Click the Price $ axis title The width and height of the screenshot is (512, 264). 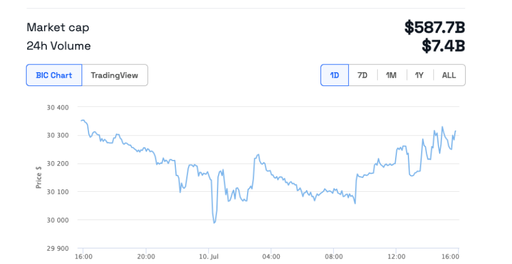tap(39, 177)
